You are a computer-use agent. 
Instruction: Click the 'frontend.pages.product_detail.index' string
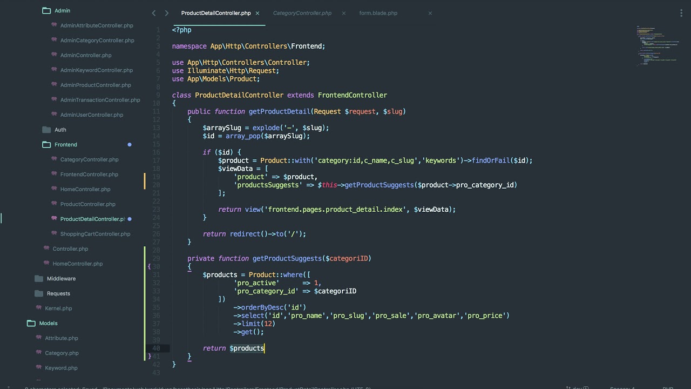(x=335, y=209)
